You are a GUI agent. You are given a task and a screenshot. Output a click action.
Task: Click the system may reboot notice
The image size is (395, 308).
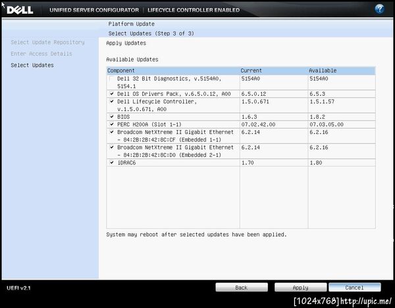[x=196, y=234]
